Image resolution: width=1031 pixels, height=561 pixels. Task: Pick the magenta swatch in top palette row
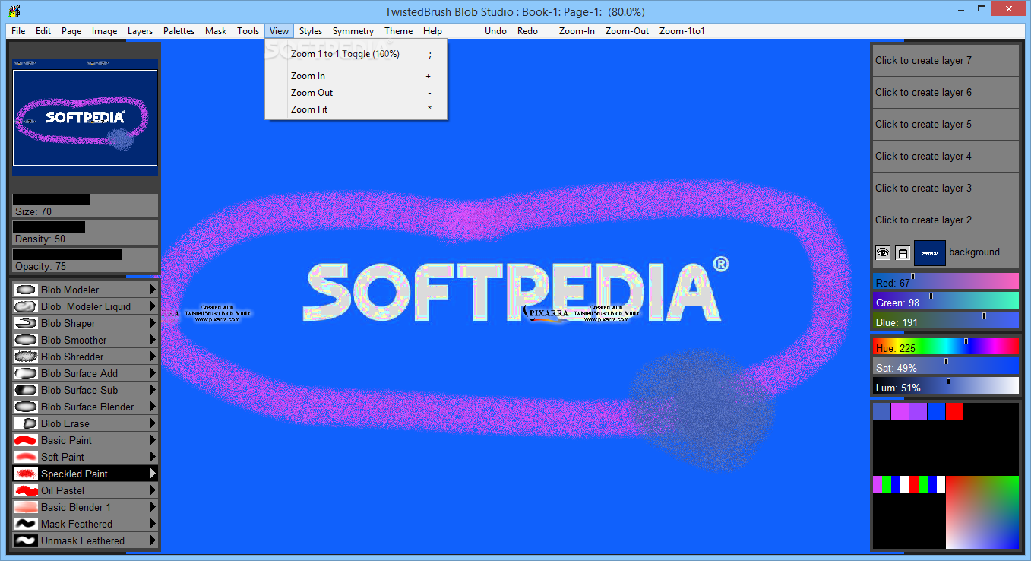tap(900, 411)
